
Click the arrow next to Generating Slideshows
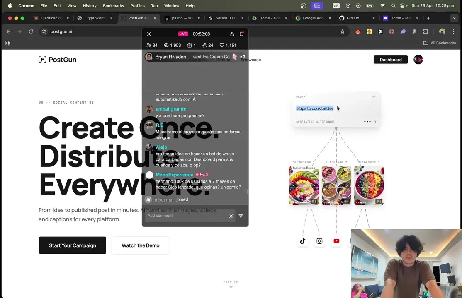click(x=375, y=122)
